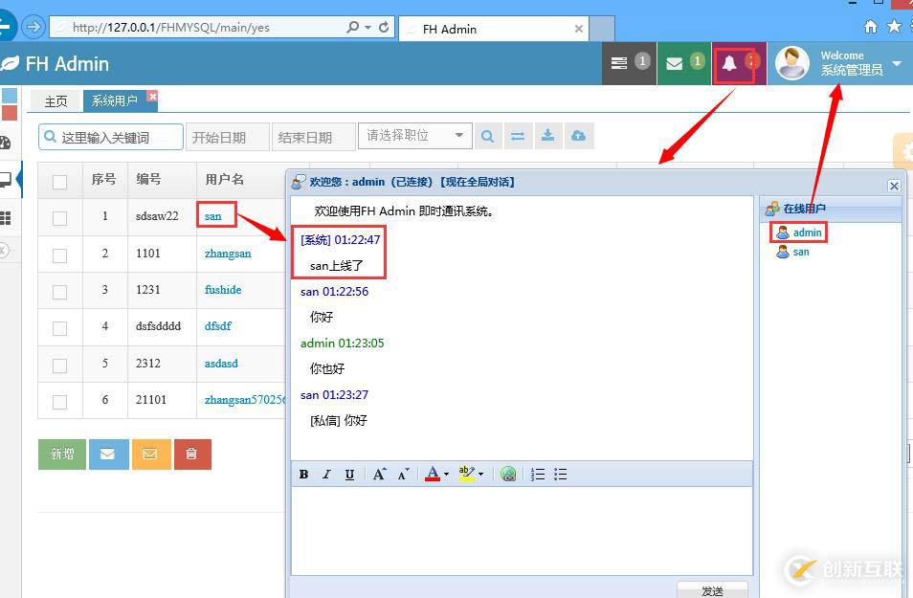Open user link asdasd
Screen dimensions: 913x598
pyautogui.click(x=221, y=364)
